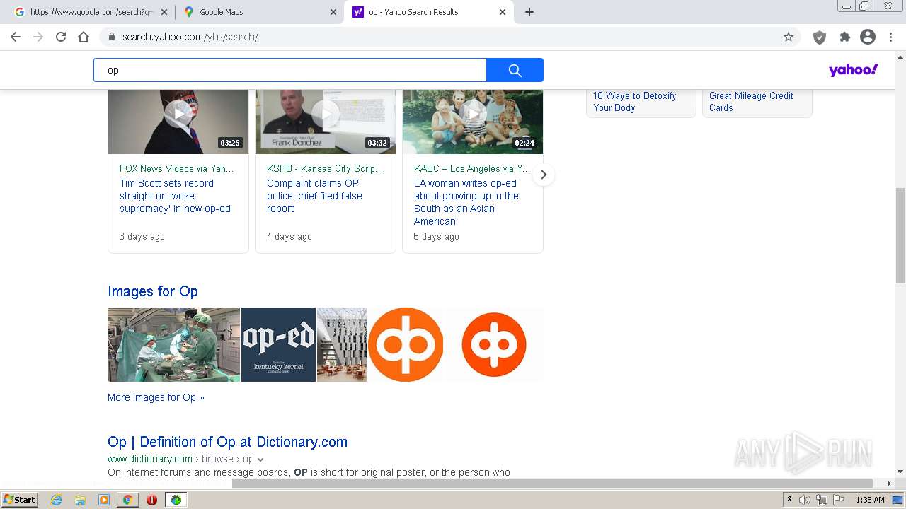This screenshot has width=906, height=509.
Task: Open the Chrome three-dot menu
Action: (x=890, y=37)
